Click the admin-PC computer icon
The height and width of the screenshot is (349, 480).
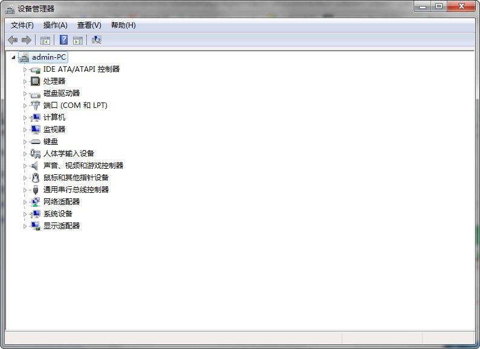pyautogui.click(x=24, y=57)
